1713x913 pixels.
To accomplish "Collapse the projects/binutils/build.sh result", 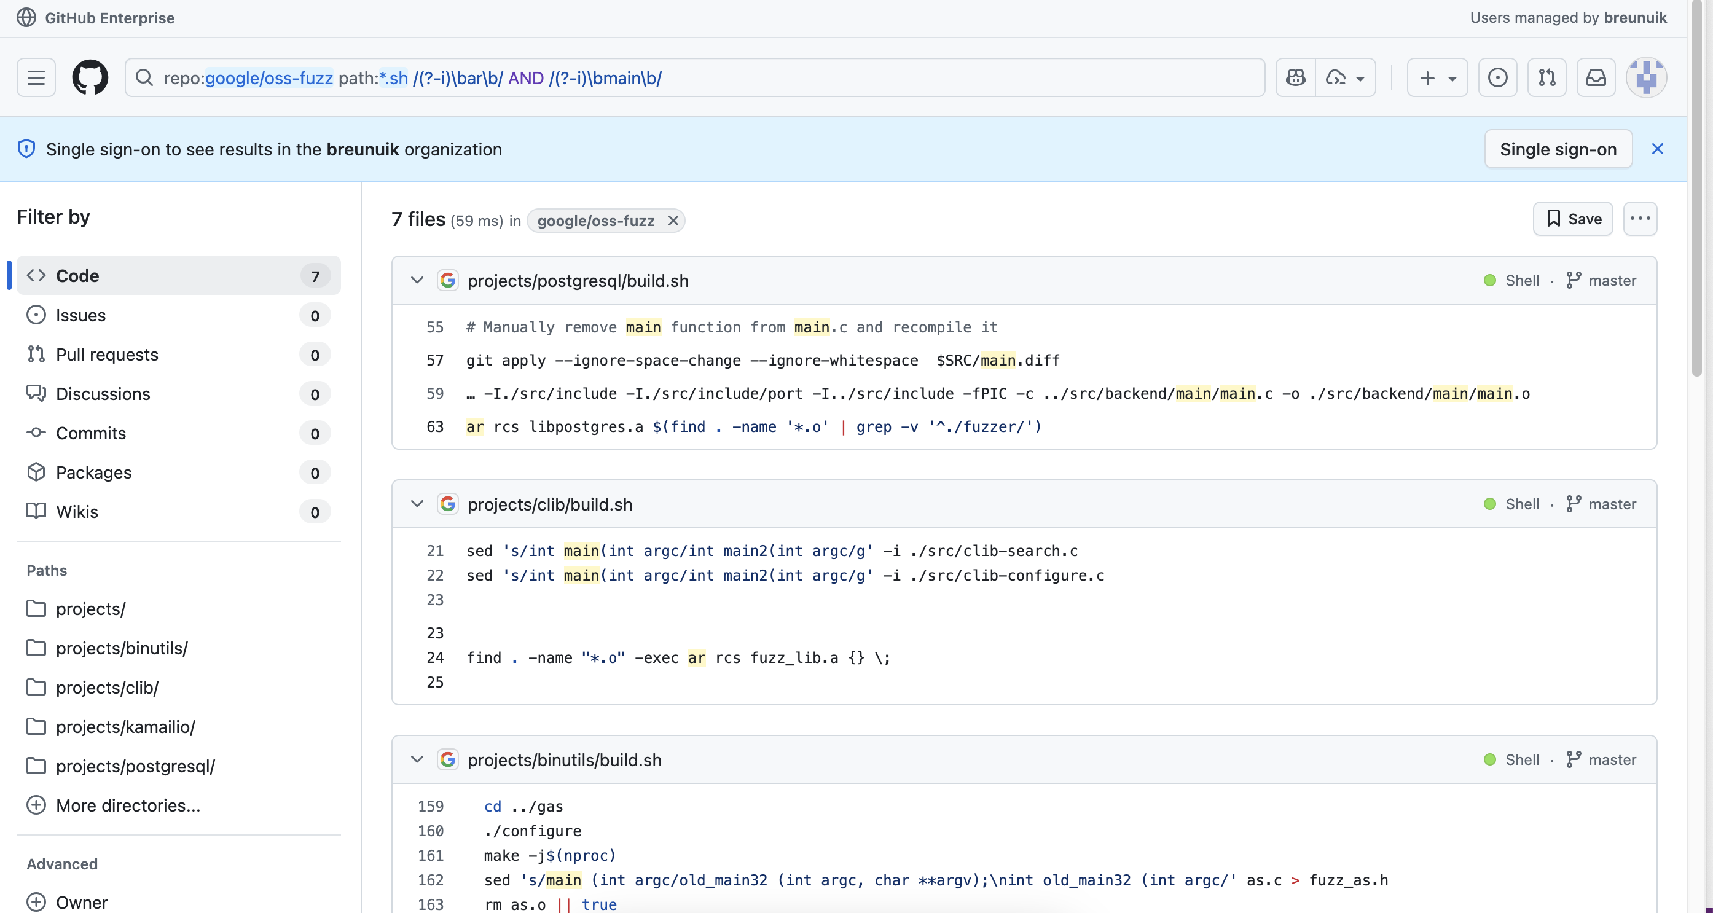I will coord(417,759).
